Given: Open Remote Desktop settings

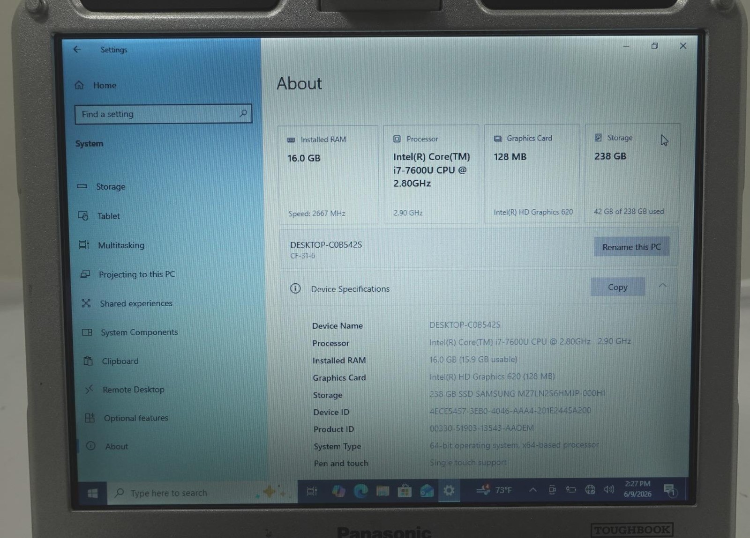Looking at the screenshot, I should (x=133, y=390).
